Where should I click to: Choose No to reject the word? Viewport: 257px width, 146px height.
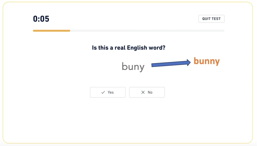(x=147, y=92)
